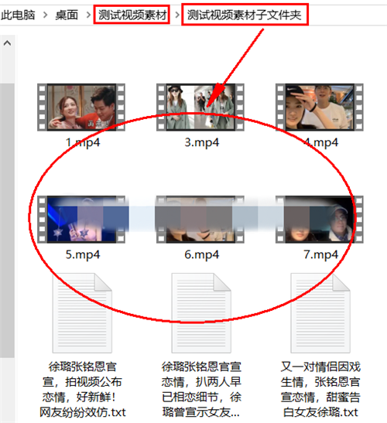Click the scrollbar up arrow
This screenshot has height=423, width=387.
7,43
